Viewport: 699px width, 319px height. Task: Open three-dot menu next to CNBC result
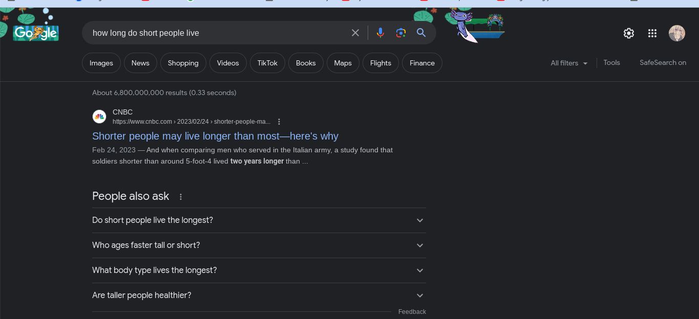tap(279, 122)
